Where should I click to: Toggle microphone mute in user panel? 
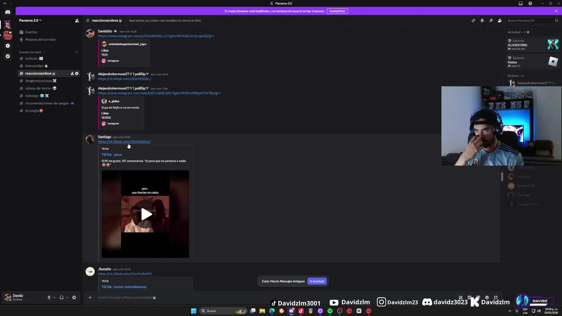pos(49,298)
